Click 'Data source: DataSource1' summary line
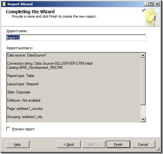Image resolution: width=163 pixels, height=154 pixels. tap(27, 55)
